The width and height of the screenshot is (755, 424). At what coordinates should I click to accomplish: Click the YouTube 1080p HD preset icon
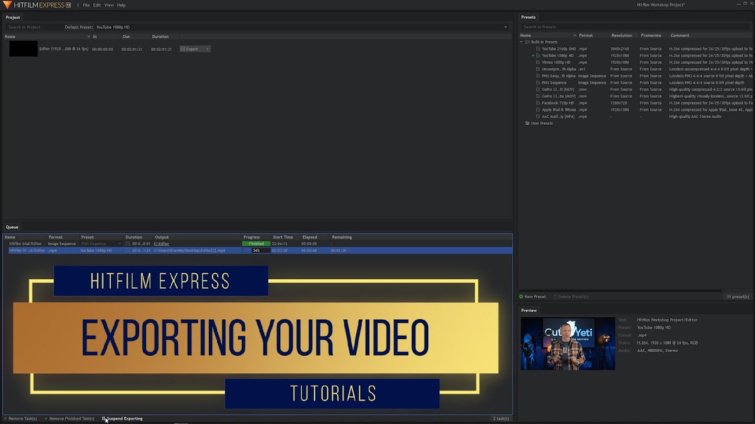pos(538,55)
